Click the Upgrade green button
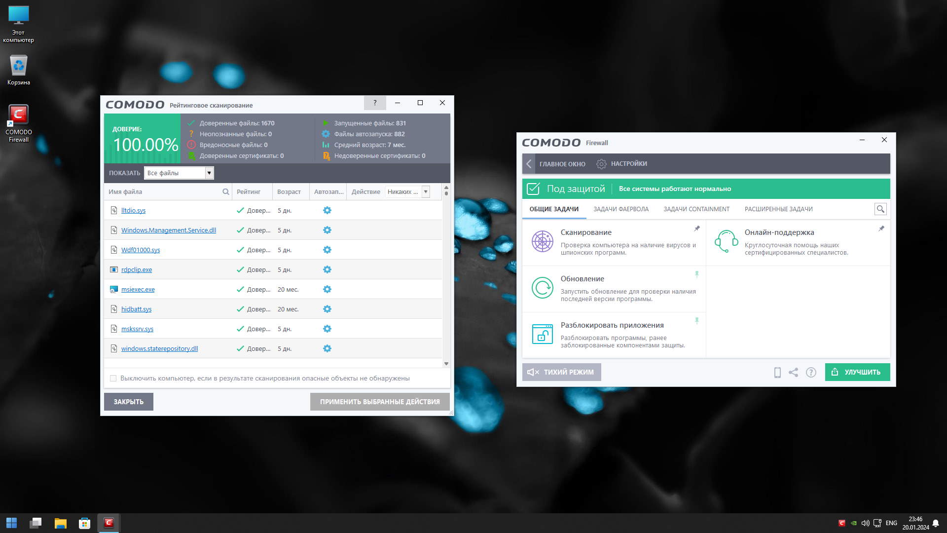This screenshot has height=533, width=947. point(857,372)
